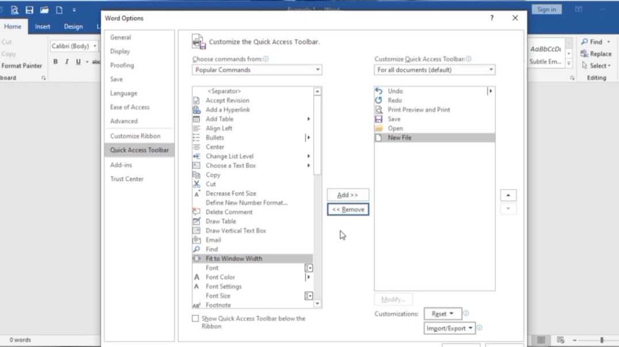The image size is (619, 347).
Task: Switch to the Customize Ribbon category
Action: coord(136,136)
